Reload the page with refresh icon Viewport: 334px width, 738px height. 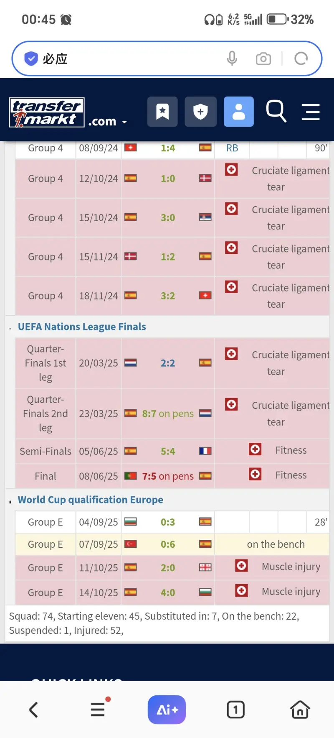[301, 59]
